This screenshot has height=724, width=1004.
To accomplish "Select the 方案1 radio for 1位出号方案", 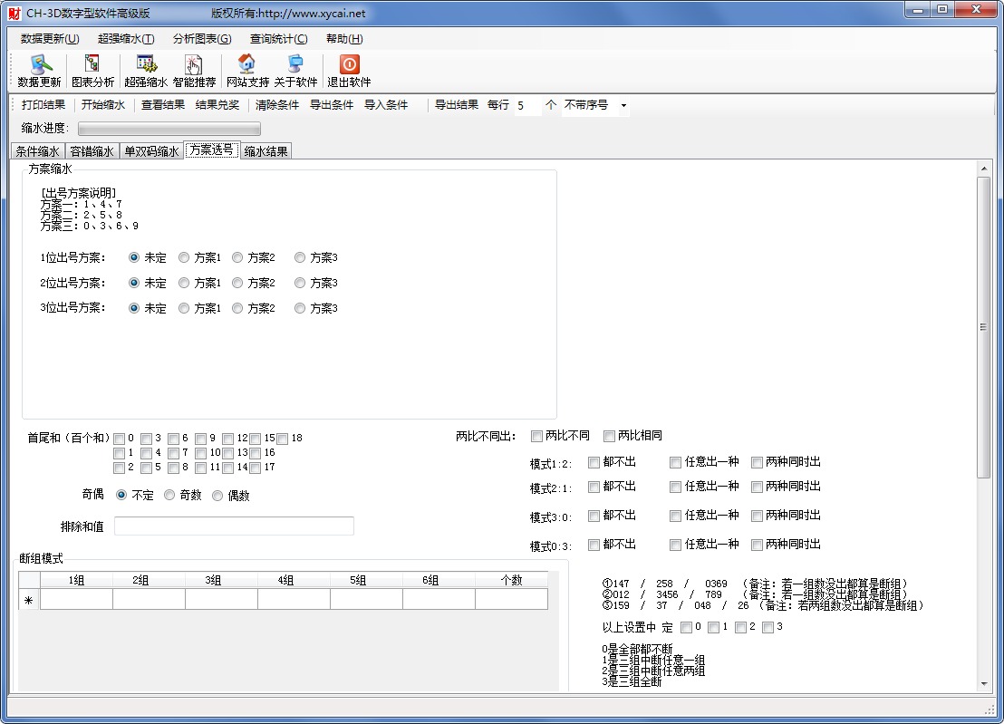I will point(185,257).
